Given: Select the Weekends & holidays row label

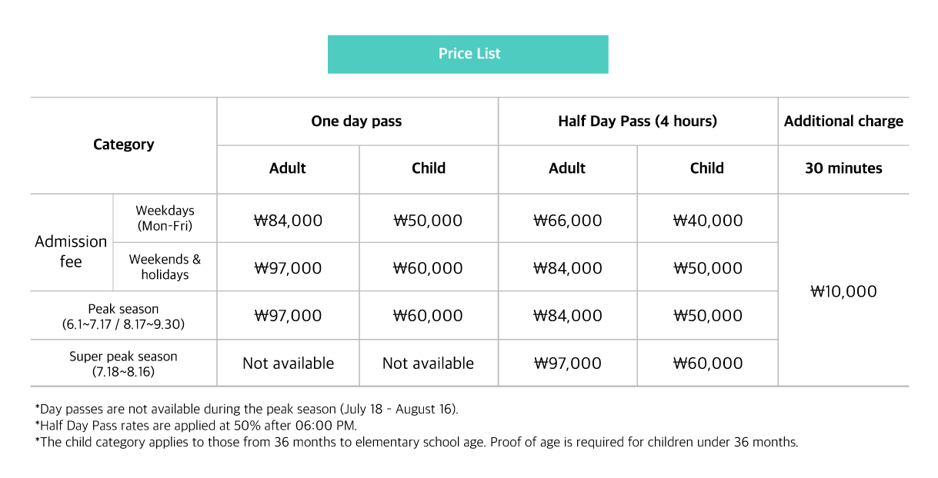Looking at the screenshot, I should pyautogui.click(x=165, y=267).
